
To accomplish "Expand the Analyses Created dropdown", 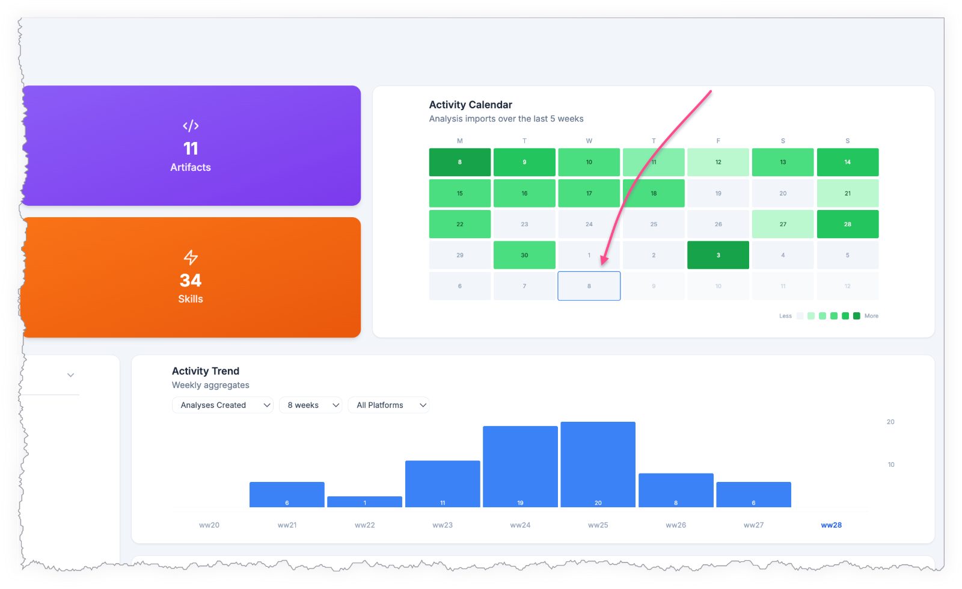I will click(222, 405).
